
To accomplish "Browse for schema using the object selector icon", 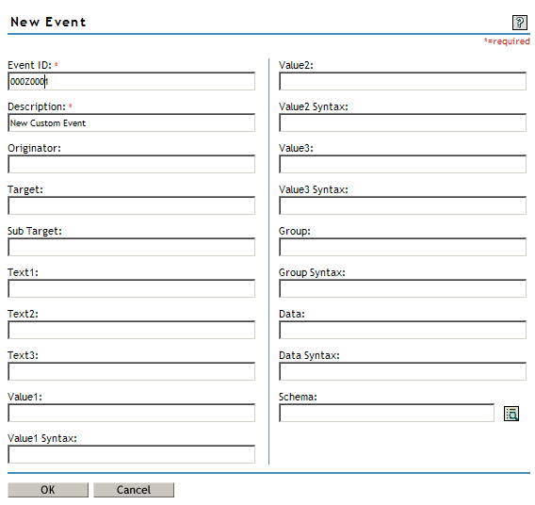I will 511,414.
